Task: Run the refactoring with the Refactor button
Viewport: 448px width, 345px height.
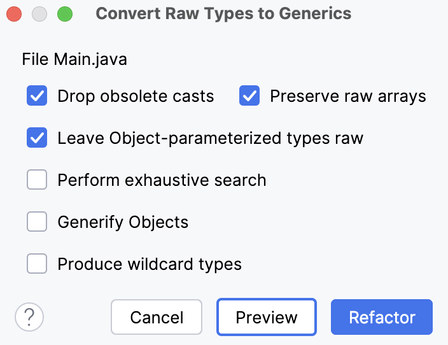Action: pos(382,317)
